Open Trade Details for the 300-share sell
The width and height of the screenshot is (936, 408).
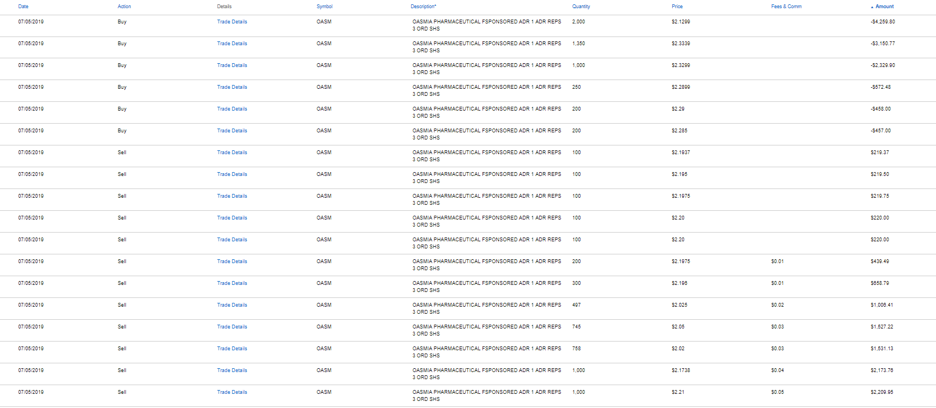[x=232, y=283]
